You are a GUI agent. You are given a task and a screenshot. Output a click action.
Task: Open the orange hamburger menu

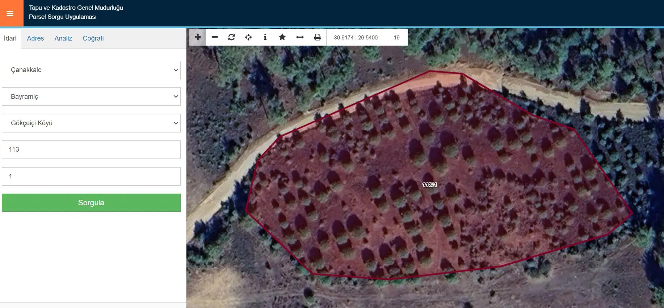10,13
